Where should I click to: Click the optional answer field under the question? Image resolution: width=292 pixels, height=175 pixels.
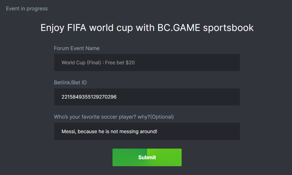[x=147, y=131]
